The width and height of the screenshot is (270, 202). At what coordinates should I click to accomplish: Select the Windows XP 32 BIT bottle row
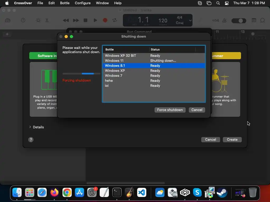(154, 55)
